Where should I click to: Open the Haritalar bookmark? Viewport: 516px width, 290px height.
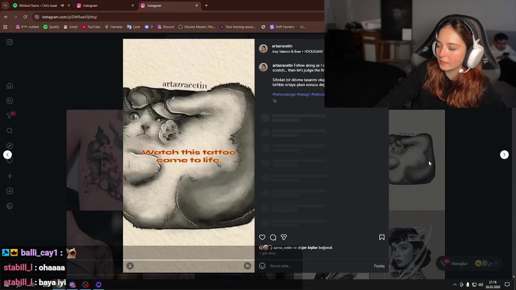pyautogui.click(x=113, y=27)
